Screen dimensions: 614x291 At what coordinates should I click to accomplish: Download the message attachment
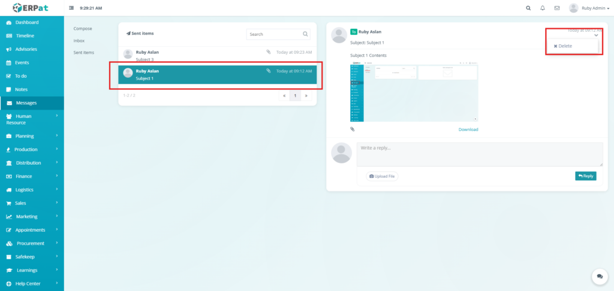tap(468, 129)
